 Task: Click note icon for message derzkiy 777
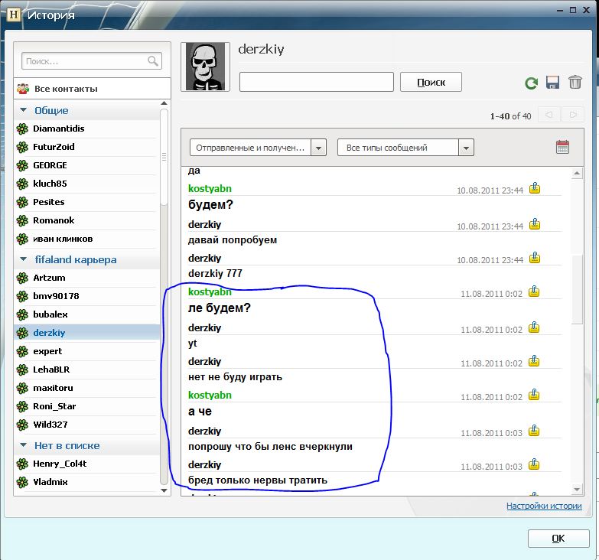[535, 258]
